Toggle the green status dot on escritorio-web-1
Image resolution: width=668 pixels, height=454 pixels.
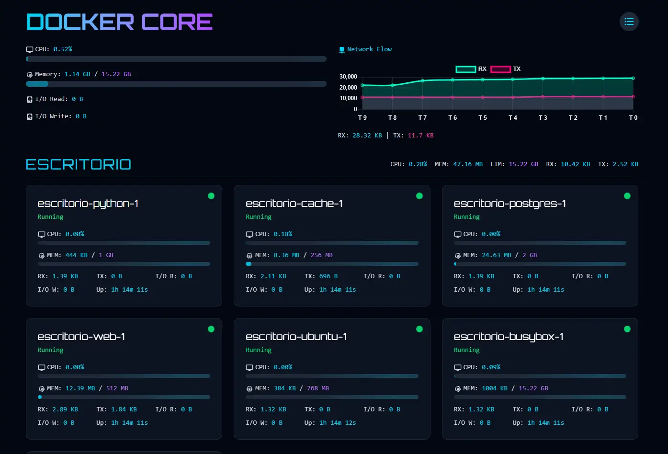(x=211, y=329)
